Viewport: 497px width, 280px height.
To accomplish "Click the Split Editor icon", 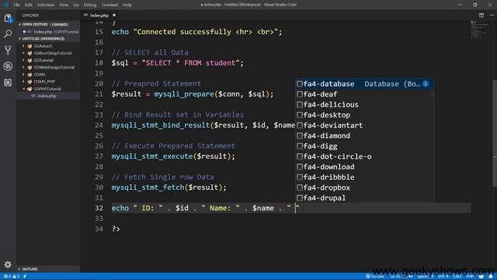I will click(481, 16).
